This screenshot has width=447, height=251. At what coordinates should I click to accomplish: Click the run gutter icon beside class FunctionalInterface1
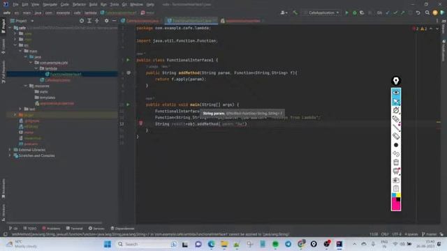tap(128, 60)
